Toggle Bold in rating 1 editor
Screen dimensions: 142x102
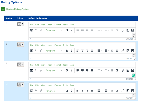coord(67,30)
